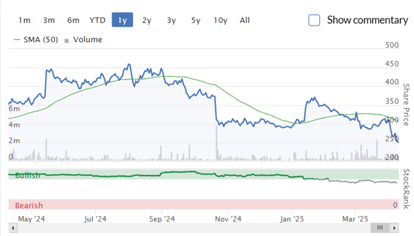The image size is (414, 236).
Task: Click the 500 price axis value
Action: [392, 45]
